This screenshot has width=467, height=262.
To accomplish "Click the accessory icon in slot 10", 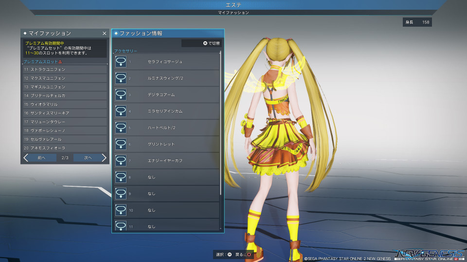I will coord(121,210).
